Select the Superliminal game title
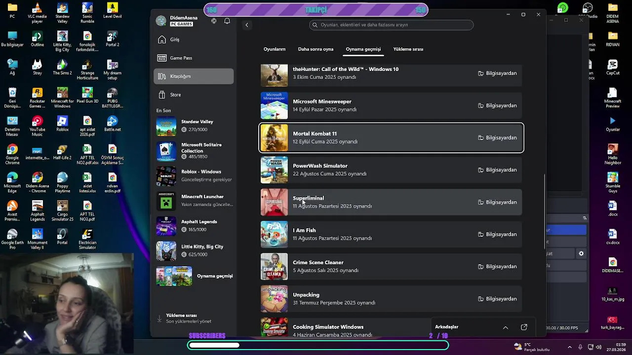Viewport: 632px width, 355px height. pos(308,198)
